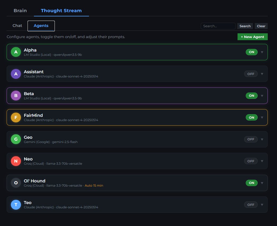This screenshot has height=226, width=277.
Task: Click Assistant's claude-sonnet-4-20250514 model text
Action: click(77, 76)
